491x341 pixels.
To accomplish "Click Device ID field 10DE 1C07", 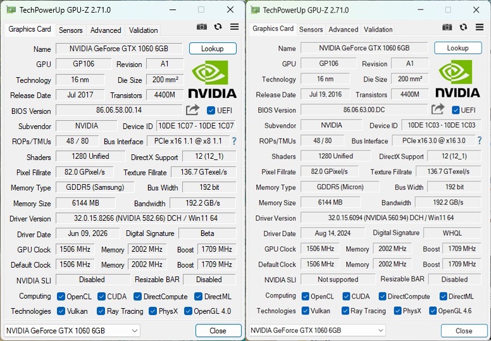I will coord(196,126).
